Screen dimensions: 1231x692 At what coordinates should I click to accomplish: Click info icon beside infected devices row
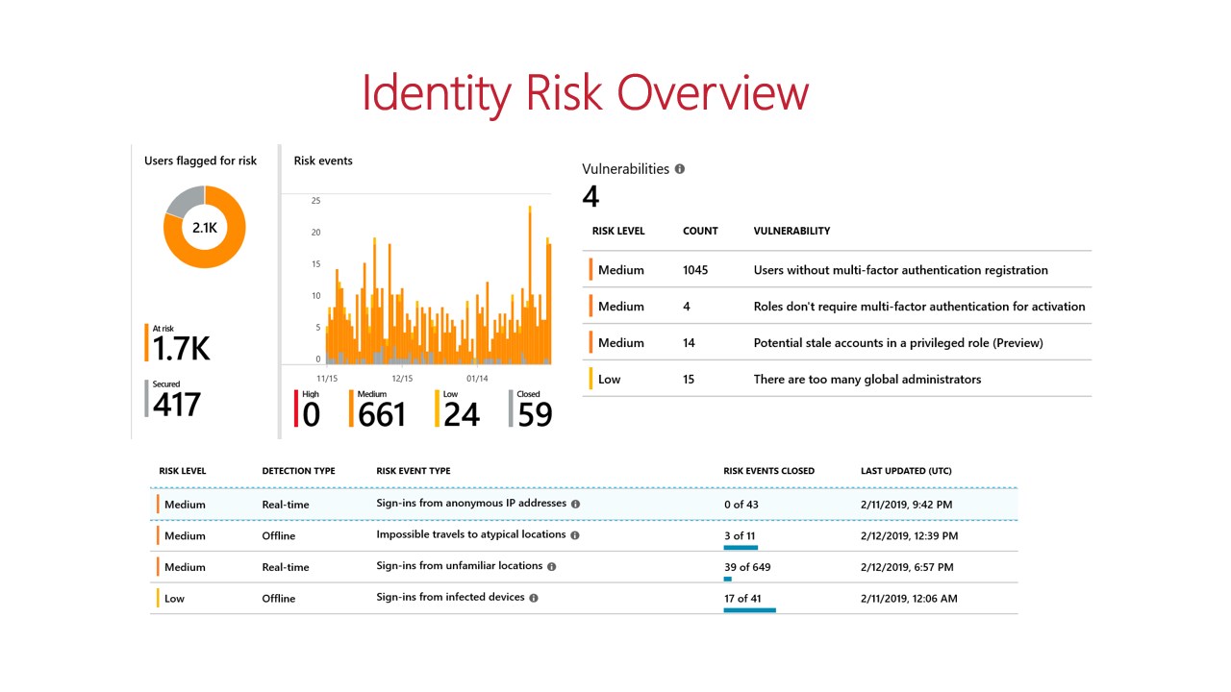(x=534, y=598)
